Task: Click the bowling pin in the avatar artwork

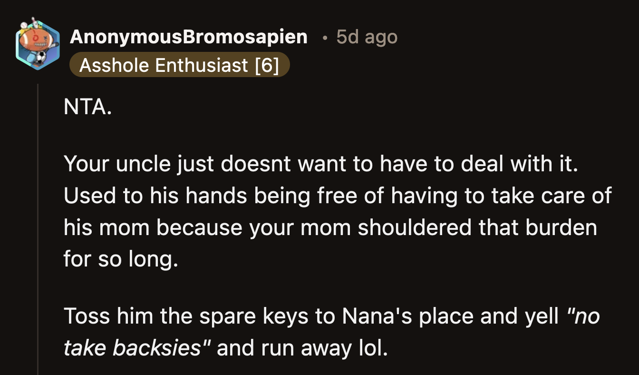Action: coord(34,23)
